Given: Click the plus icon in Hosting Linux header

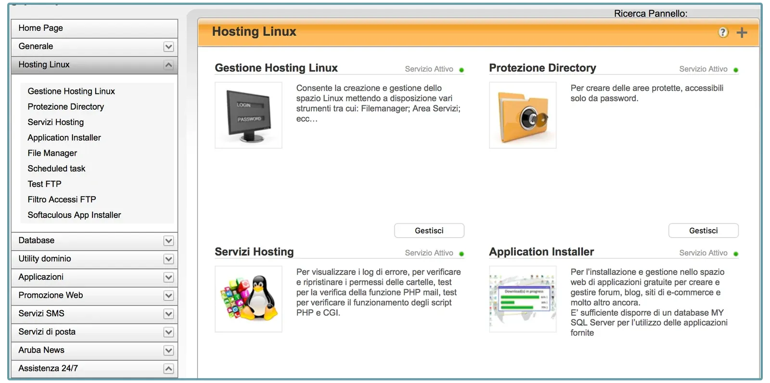Looking at the screenshot, I should click(x=742, y=32).
